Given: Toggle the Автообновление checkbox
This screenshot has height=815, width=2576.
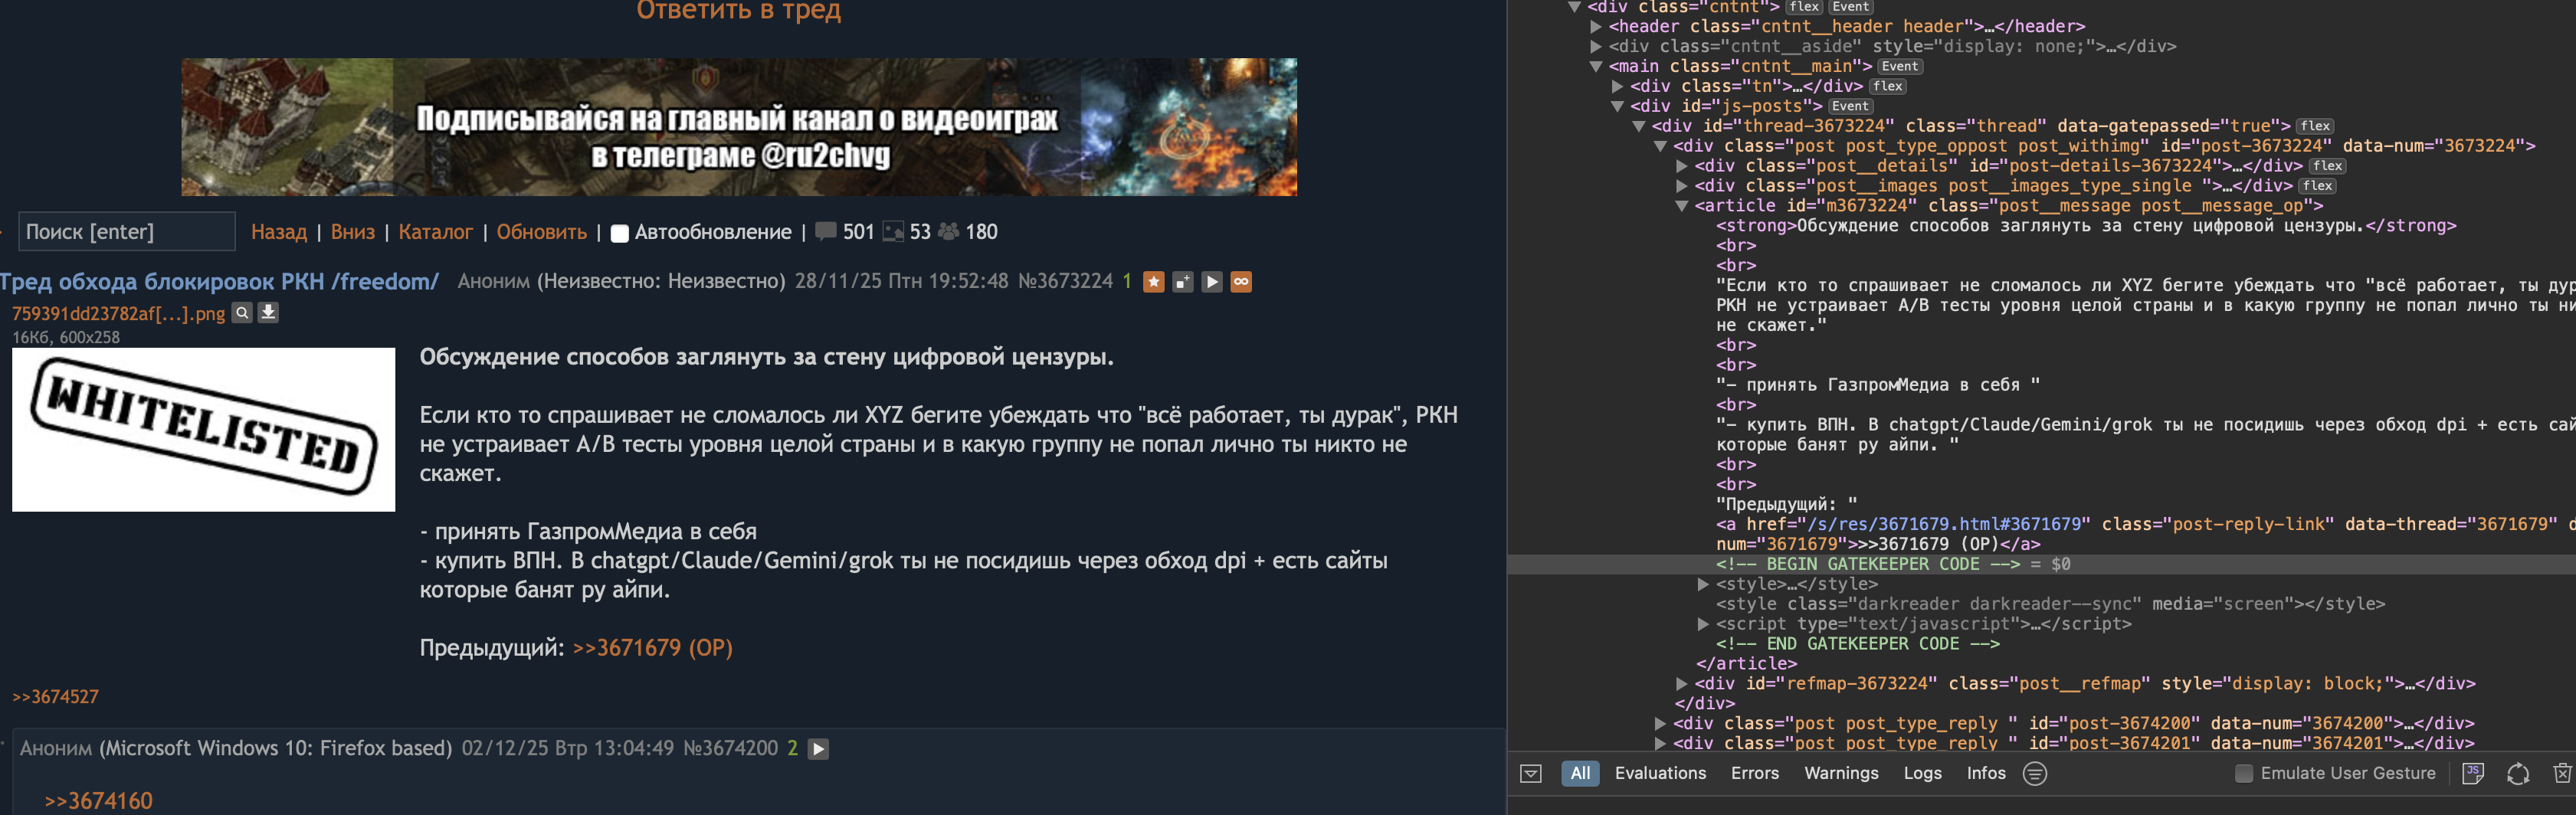Looking at the screenshot, I should 620,233.
